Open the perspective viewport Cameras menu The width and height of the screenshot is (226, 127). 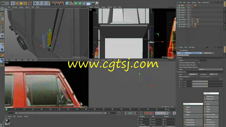point(15,7)
